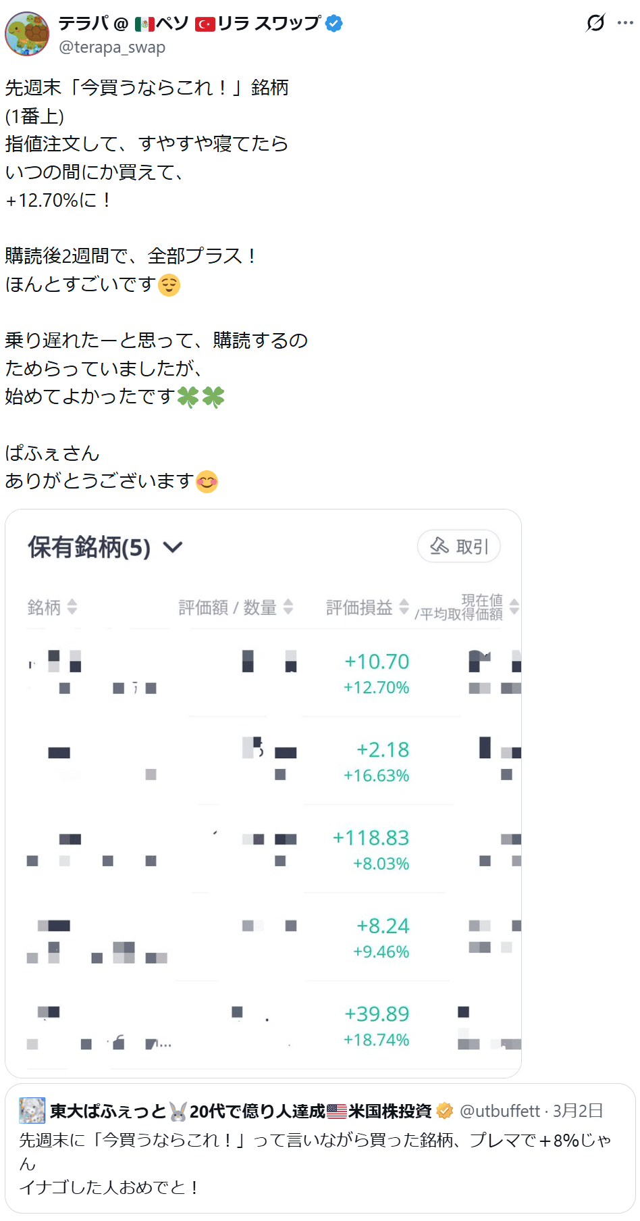
Task: Sort by 現在値/平均取得価額 arrows
Action: 514,607
